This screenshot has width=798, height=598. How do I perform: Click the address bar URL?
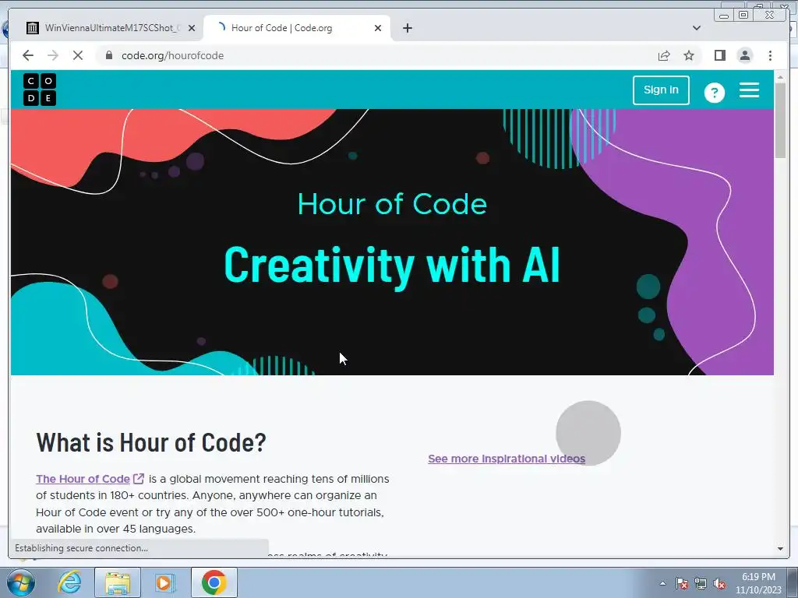pos(172,55)
